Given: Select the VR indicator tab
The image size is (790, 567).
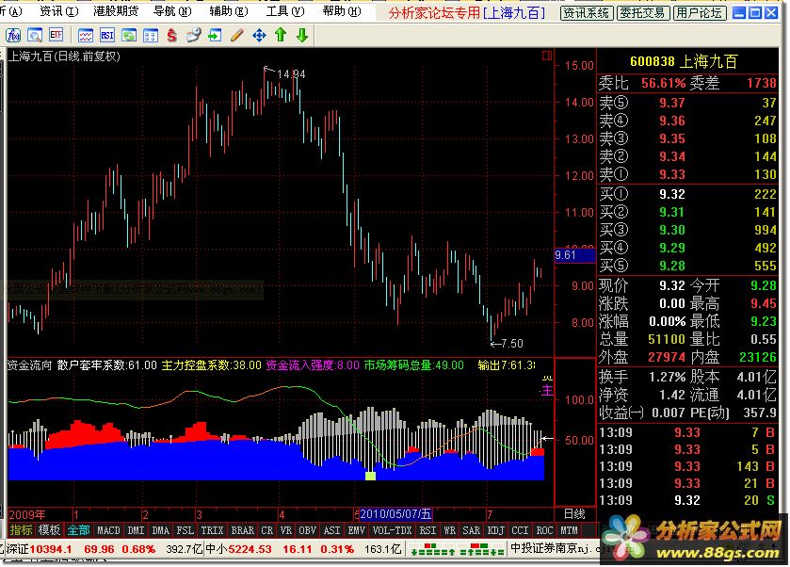Looking at the screenshot, I should [x=286, y=530].
